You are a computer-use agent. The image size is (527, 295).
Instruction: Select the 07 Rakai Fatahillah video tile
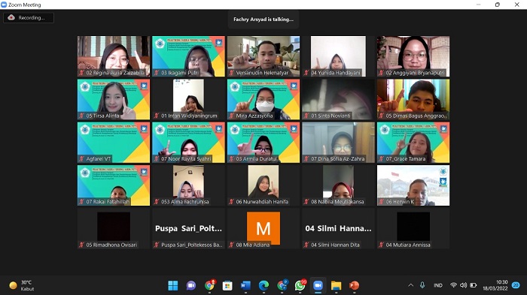pyautogui.click(x=114, y=185)
